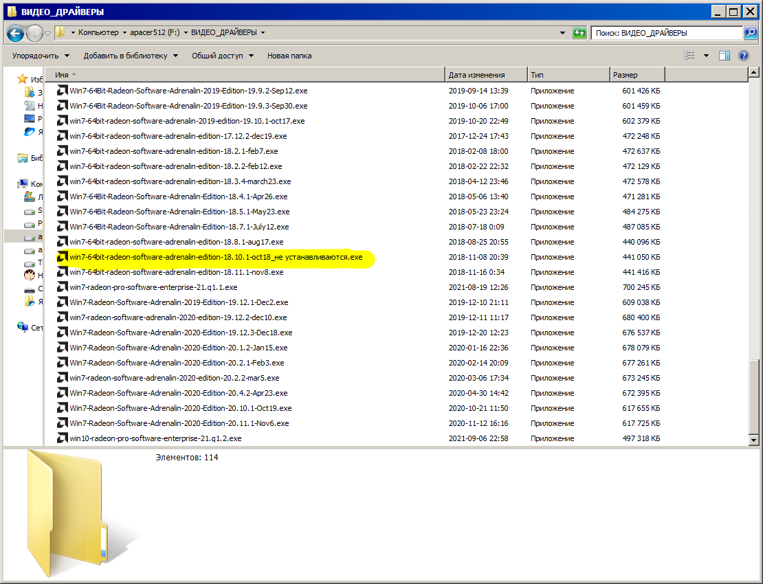This screenshot has width=763, height=584.
Task: Select file ending 18.7.1-July12.exe
Action: click(x=179, y=227)
